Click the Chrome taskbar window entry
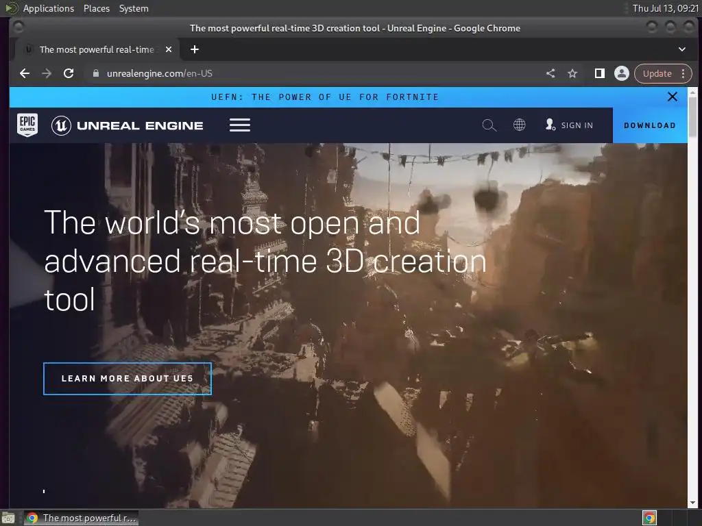Screen dimensions: 702x526 [x=82, y=518]
